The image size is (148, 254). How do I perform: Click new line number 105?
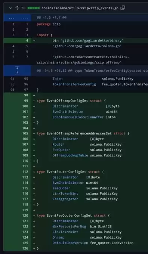[25, 133]
